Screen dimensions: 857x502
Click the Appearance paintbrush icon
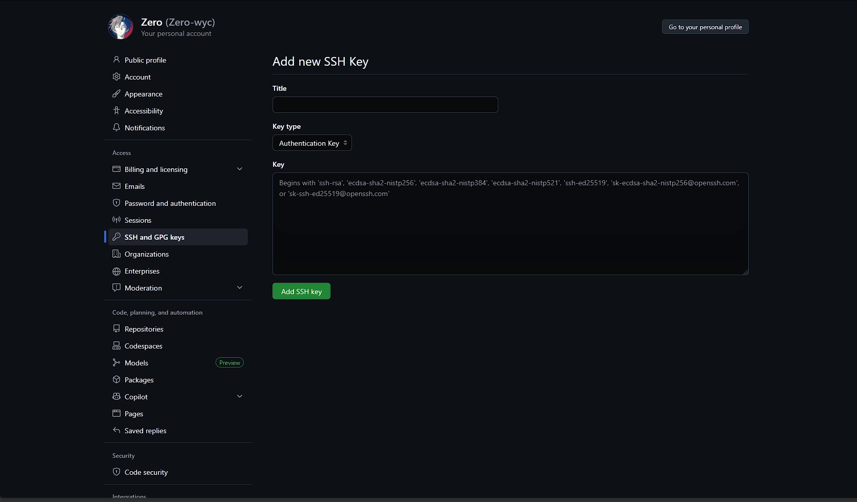pos(116,94)
